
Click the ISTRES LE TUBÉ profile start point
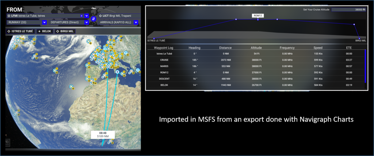pyautogui.click(x=154, y=38)
